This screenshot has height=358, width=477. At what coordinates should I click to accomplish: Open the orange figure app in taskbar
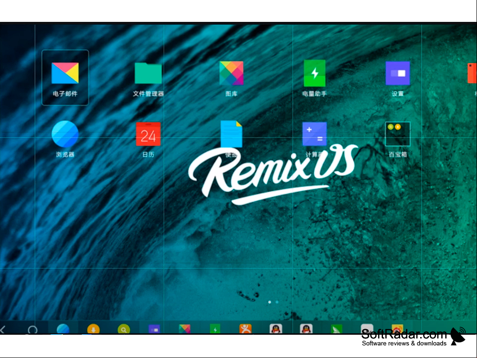pos(246,329)
